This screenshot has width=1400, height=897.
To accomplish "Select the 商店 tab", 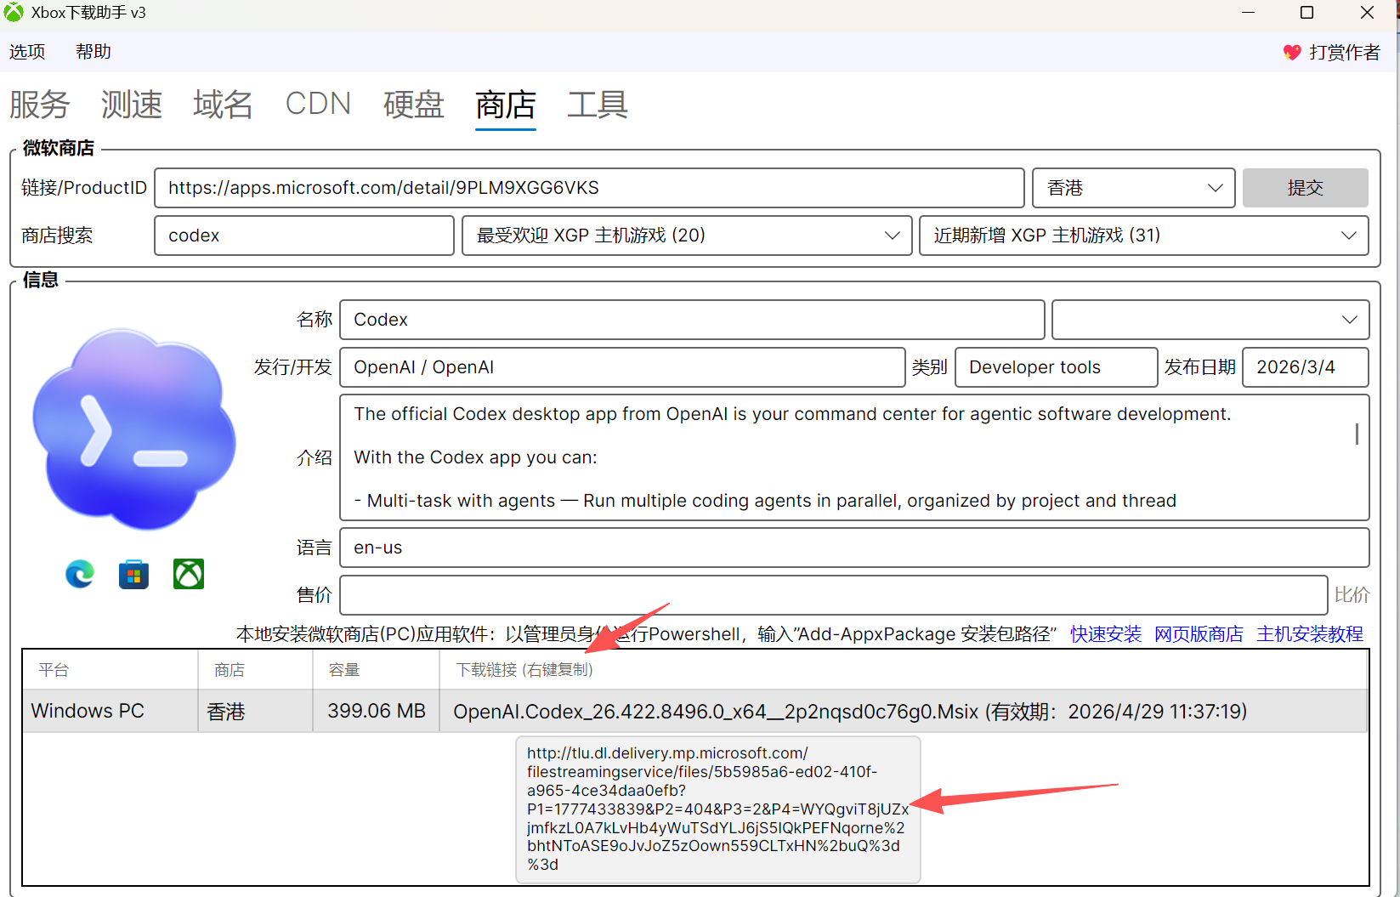I will point(506,105).
